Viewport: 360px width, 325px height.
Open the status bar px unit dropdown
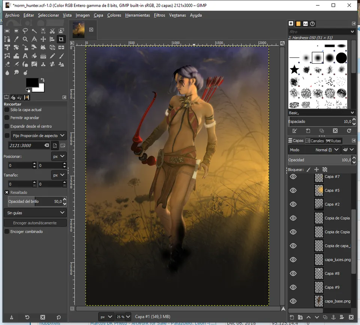[106, 317]
